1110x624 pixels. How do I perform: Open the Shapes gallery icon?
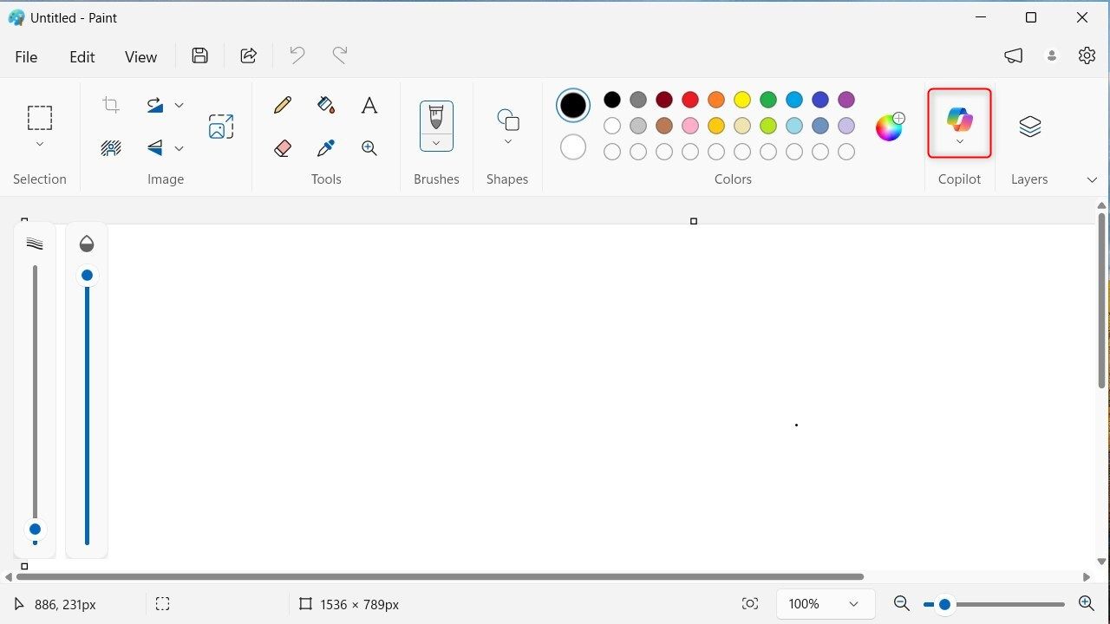tap(508, 120)
